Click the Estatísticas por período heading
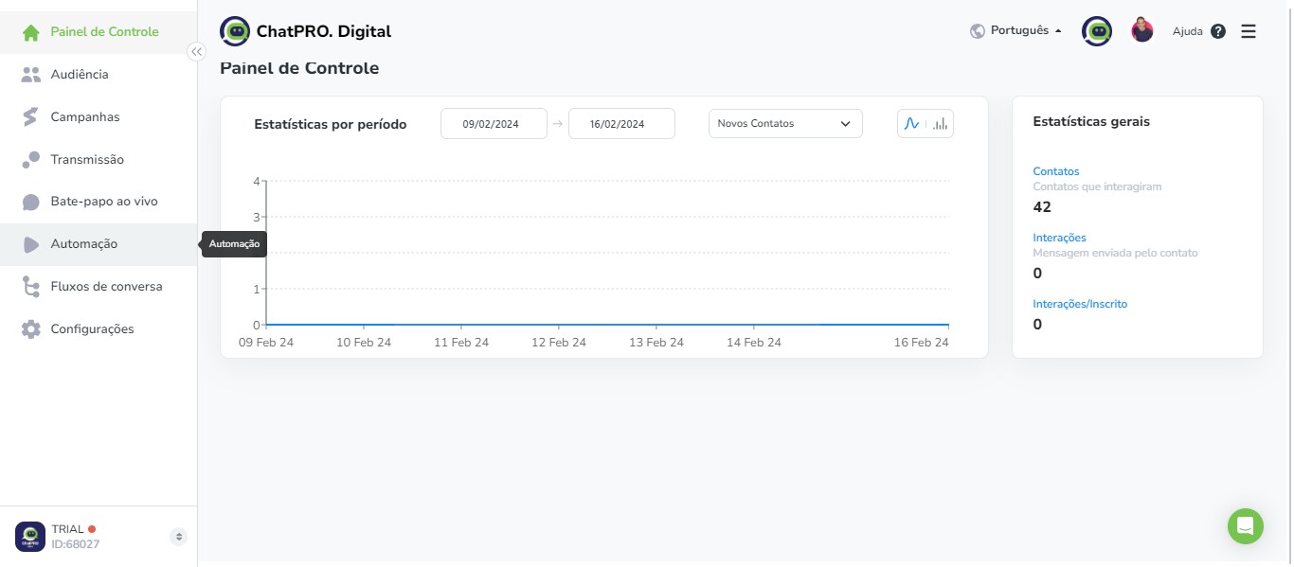The width and height of the screenshot is (1294, 567). [331, 124]
